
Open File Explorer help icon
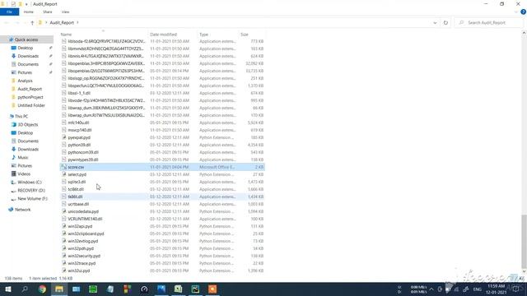[523, 12]
